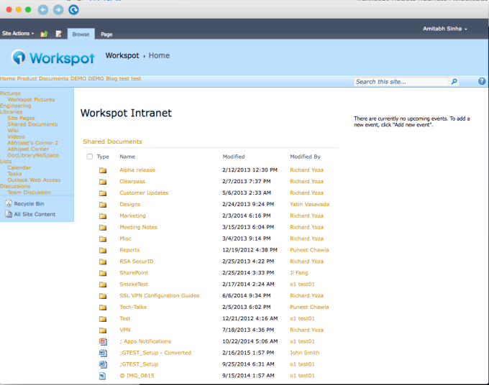Screen dimensions: 489x385
Task: Sort by the Modified column header
Action: [x=234, y=157]
